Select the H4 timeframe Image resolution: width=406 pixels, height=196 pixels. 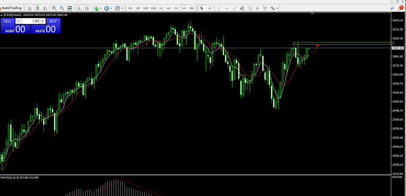pyautogui.click(x=169, y=8)
